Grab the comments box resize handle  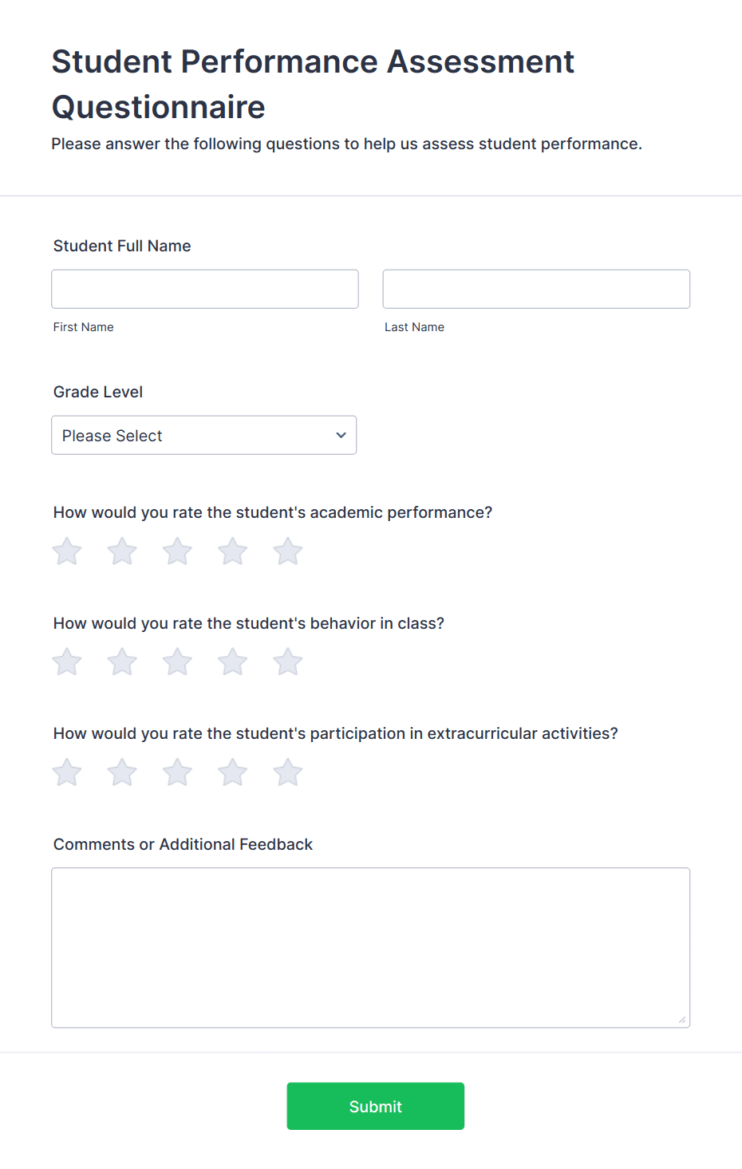(682, 1020)
